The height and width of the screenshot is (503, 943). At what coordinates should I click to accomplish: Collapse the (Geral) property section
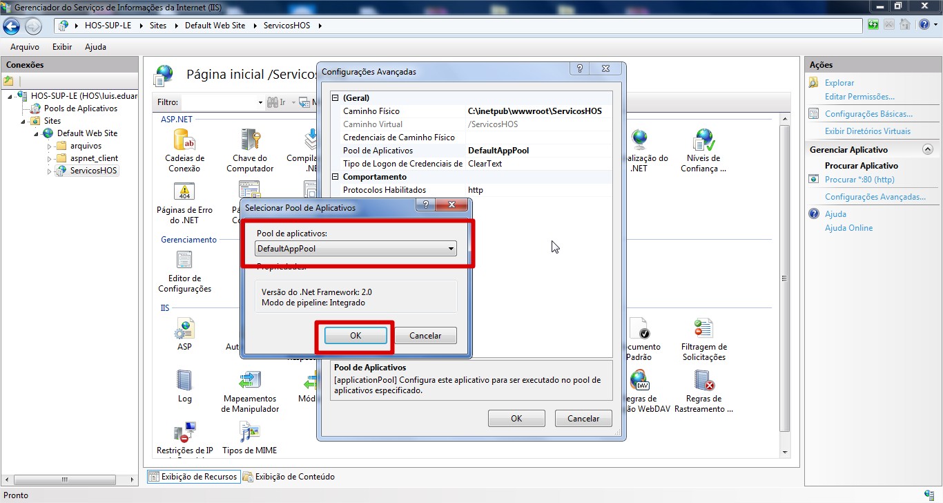coord(336,98)
